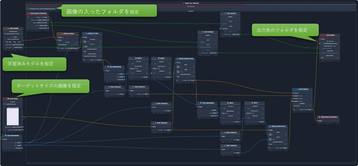The height and width of the screenshot is (166, 358).
Task: Click the file icon in Load Model's pretrained model field
Action: click(5, 34)
